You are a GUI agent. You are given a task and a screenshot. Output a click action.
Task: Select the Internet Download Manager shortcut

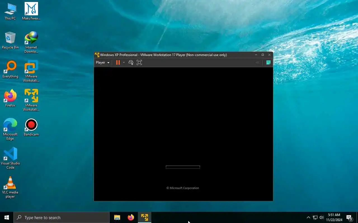pyautogui.click(x=31, y=42)
